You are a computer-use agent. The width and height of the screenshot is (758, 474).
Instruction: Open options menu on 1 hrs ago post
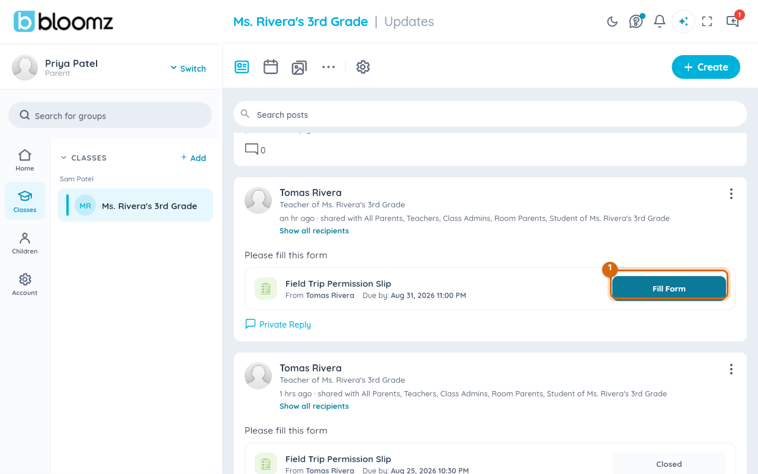(x=731, y=369)
